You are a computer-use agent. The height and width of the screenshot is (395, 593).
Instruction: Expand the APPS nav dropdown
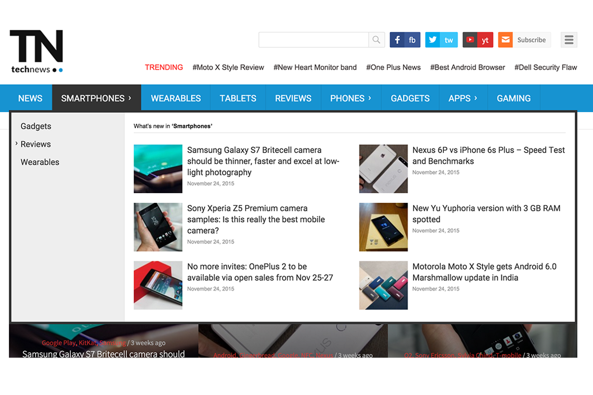(x=463, y=98)
